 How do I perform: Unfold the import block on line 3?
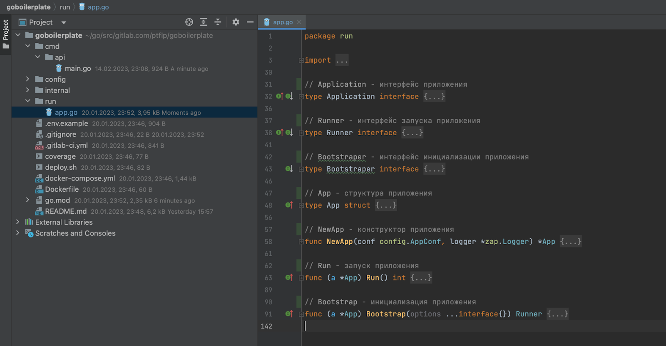point(301,61)
